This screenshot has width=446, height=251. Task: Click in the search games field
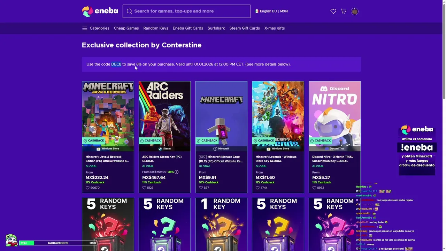pyautogui.click(x=190, y=11)
